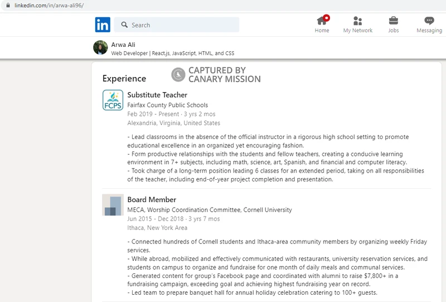Click the Web Developer headline text
The height and width of the screenshot is (302, 446).
[173, 53]
